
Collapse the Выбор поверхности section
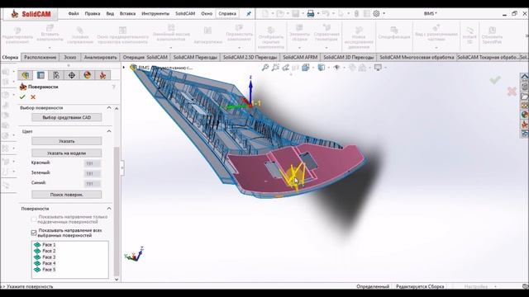pyautogui.click(x=109, y=108)
